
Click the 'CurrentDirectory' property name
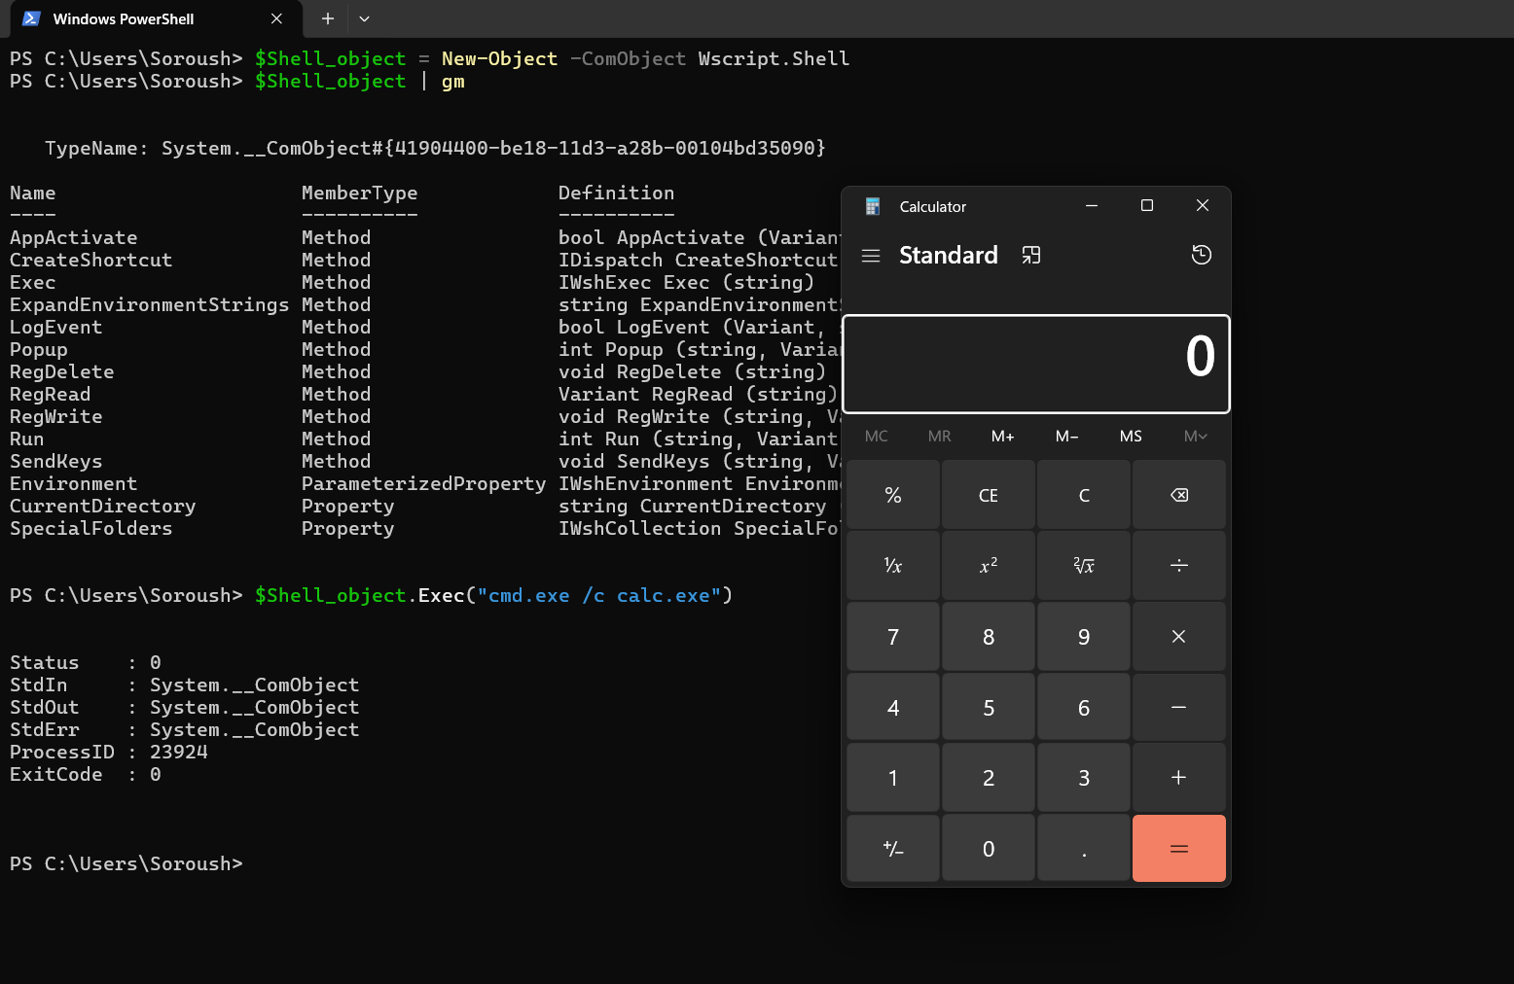(103, 507)
